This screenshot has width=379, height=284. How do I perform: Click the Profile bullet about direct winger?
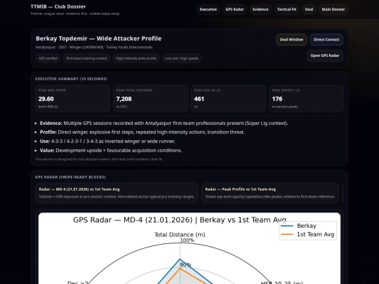pyautogui.click(x=142, y=132)
